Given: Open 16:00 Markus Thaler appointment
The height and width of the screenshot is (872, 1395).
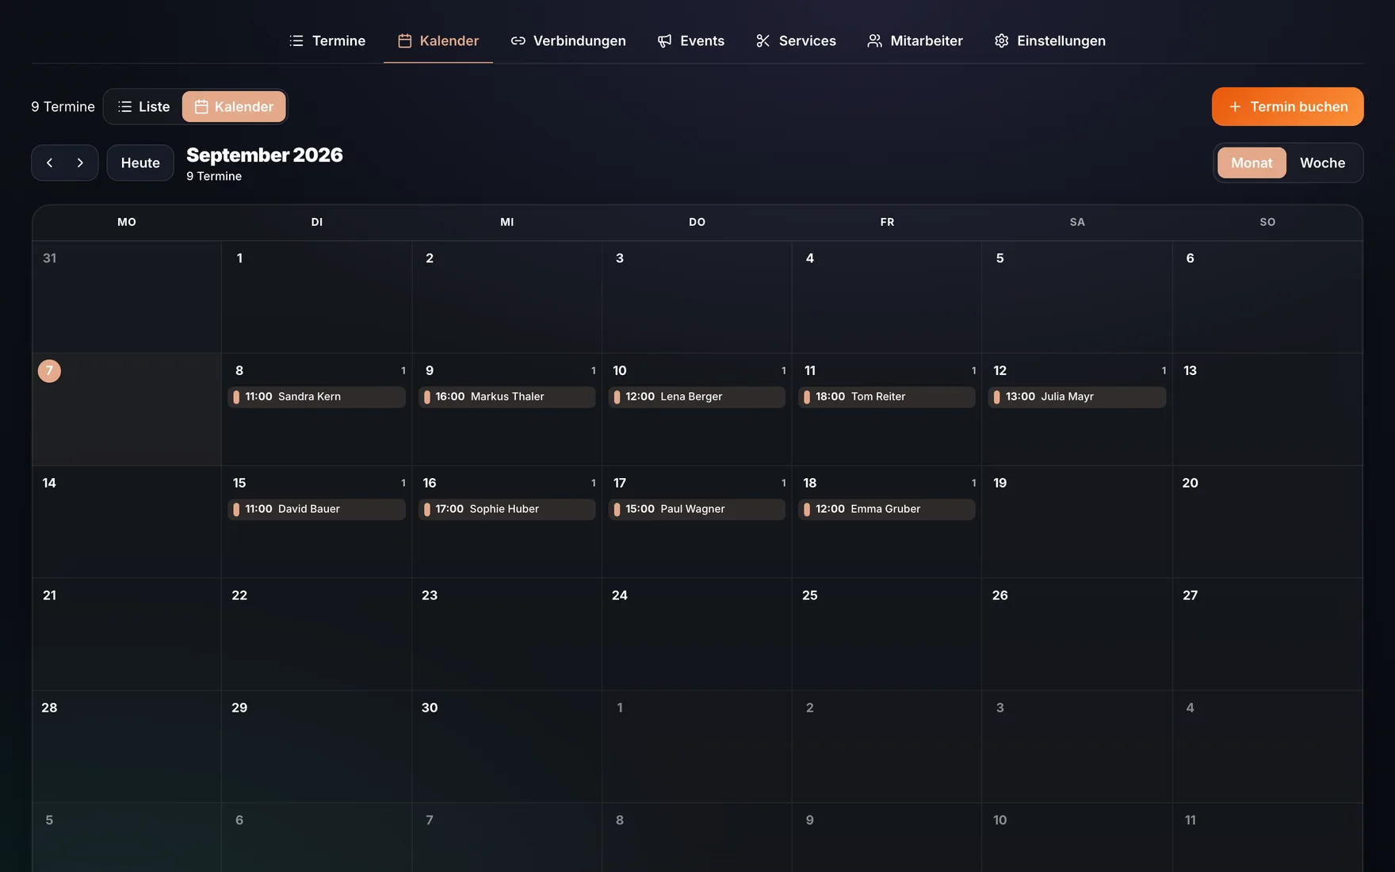Looking at the screenshot, I should [x=506, y=396].
